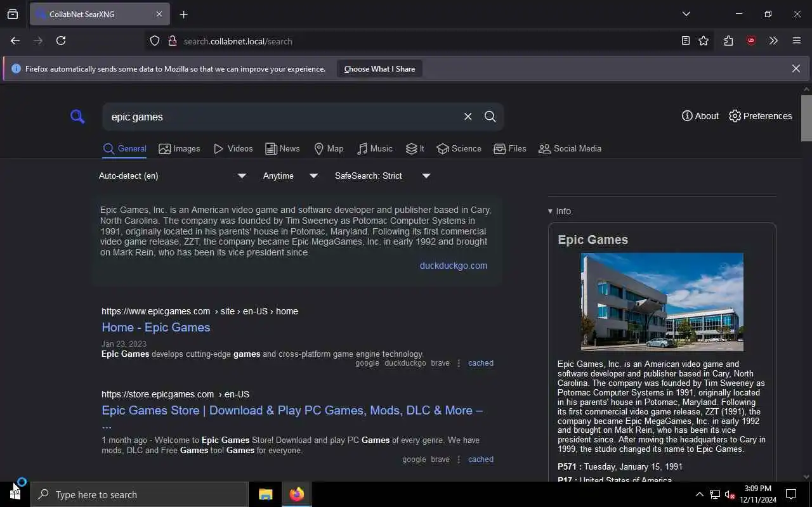Open the duckduckgo.com source link
The width and height of the screenshot is (812, 507).
point(453,266)
